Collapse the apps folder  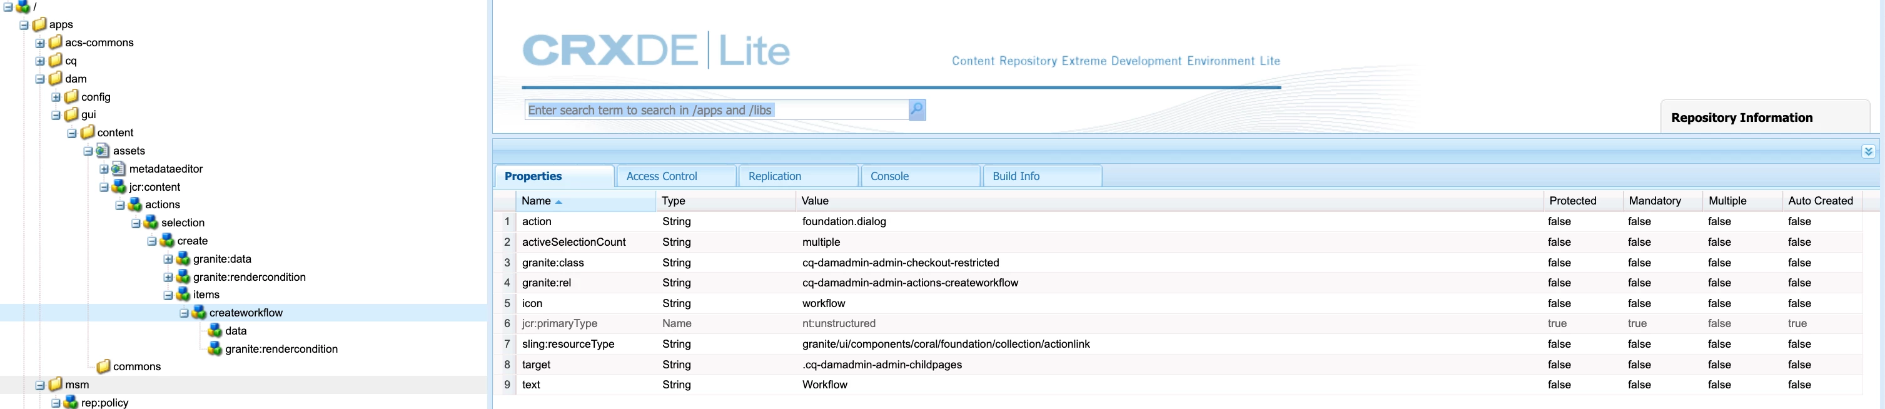pyautogui.click(x=24, y=25)
